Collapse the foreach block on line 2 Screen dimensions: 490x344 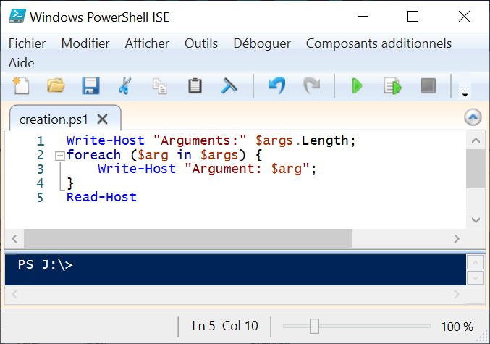59,156
